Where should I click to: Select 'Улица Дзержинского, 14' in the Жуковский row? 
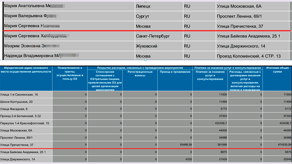241,46
